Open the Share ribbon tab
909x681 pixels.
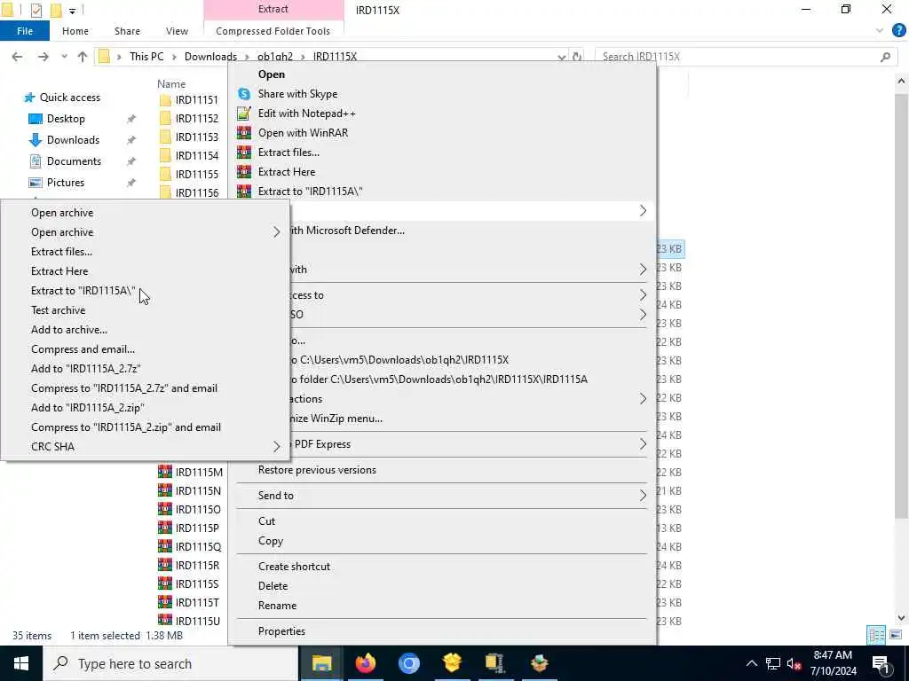click(x=127, y=31)
